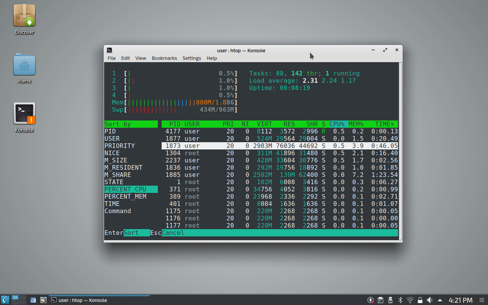Open the Settings menu in Konsole
This screenshot has height=305, width=488.
[191, 58]
